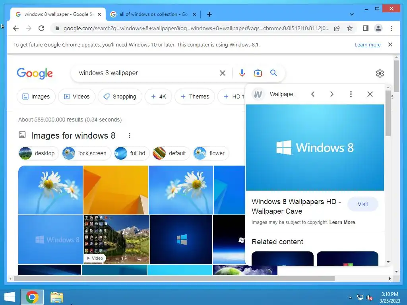407x305 pixels.
Task: Select the full hd image chip
Action: point(132,153)
